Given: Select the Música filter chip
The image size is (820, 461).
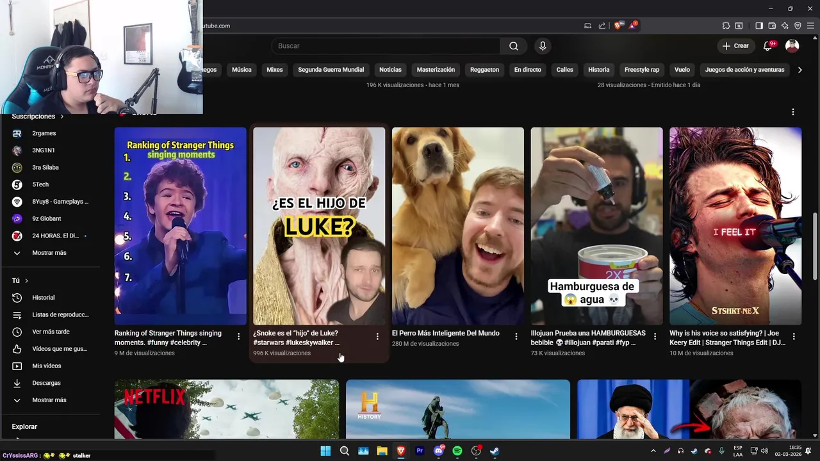Looking at the screenshot, I should tap(242, 70).
